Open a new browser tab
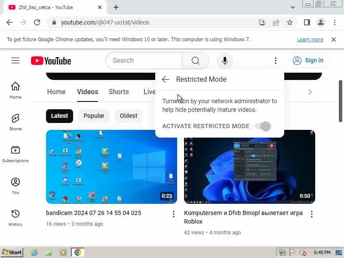 pyautogui.click(x=116, y=7)
